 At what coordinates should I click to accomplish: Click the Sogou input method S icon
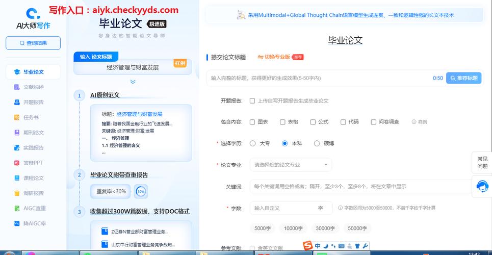point(307,246)
